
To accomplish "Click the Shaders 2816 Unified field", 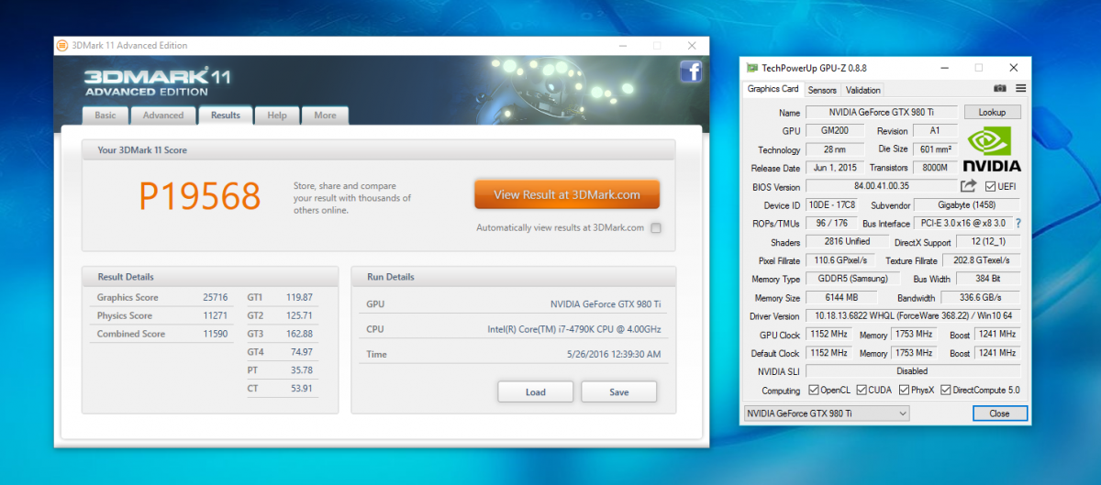I will pos(848,242).
